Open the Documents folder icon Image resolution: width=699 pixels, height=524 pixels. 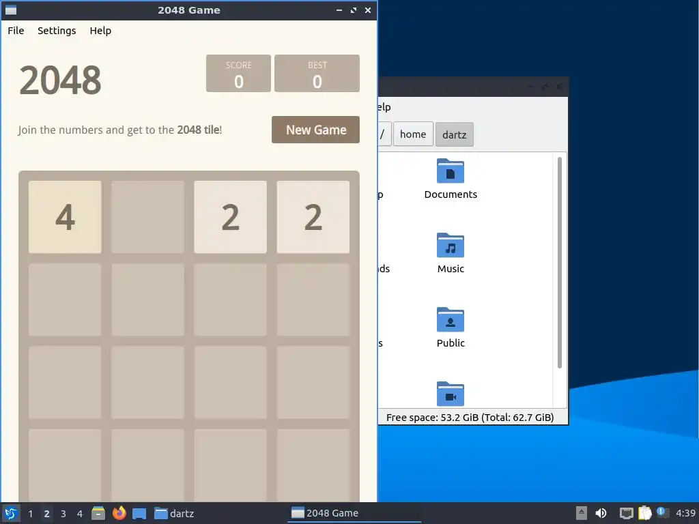451,171
